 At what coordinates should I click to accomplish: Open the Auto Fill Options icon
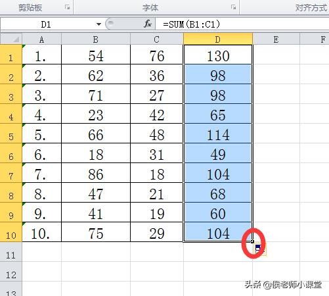[259, 249]
